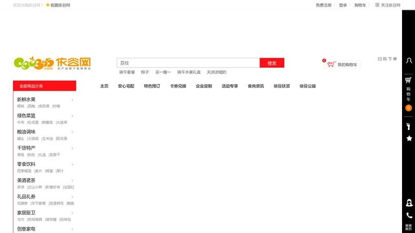The height and width of the screenshot is (233, 415).
Task: Click the 登录 login link
Action: 343,5
